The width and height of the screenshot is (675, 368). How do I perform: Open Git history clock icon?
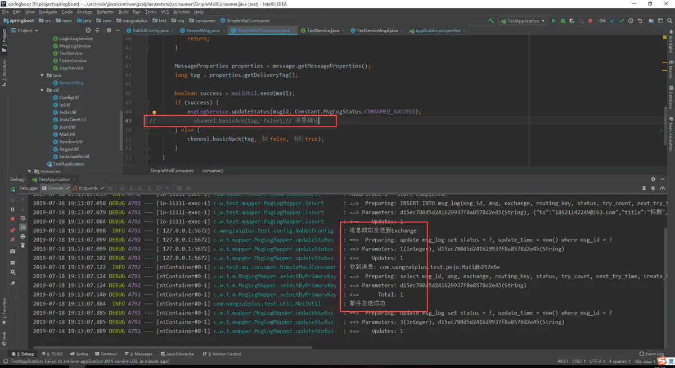pos(631,21)
